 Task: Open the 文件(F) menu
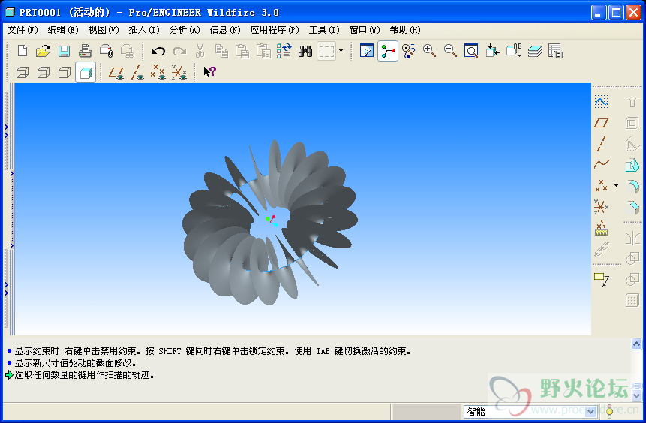coord(23,30)
